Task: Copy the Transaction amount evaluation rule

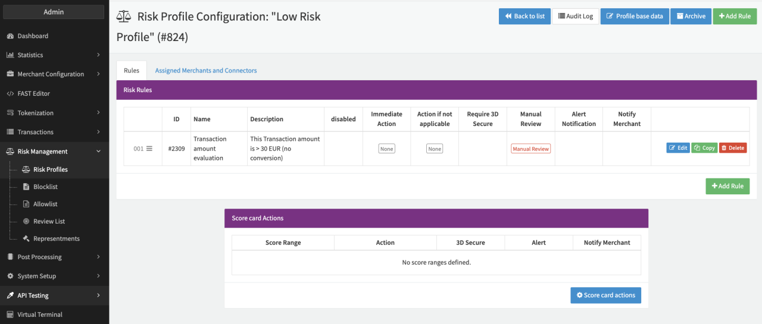Action: (x=704, y=148)
